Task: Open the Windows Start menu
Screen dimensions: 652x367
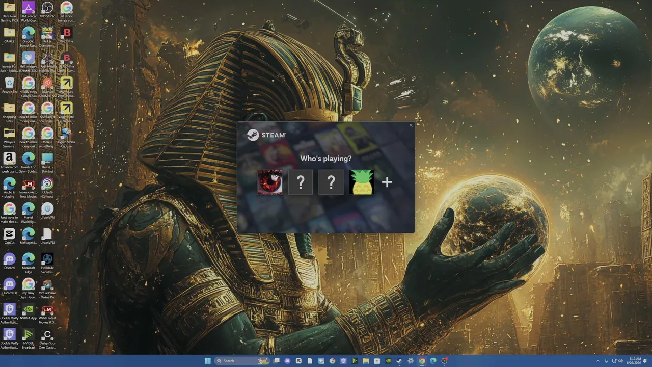Action: tap(207, 361)
